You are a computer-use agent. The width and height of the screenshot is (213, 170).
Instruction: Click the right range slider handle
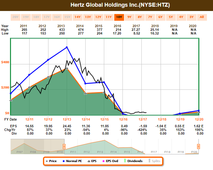tap(198, 146)
